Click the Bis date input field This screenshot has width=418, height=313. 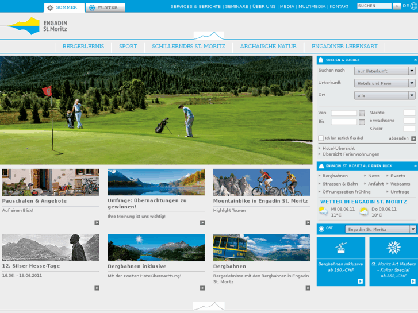click(344, 122)
